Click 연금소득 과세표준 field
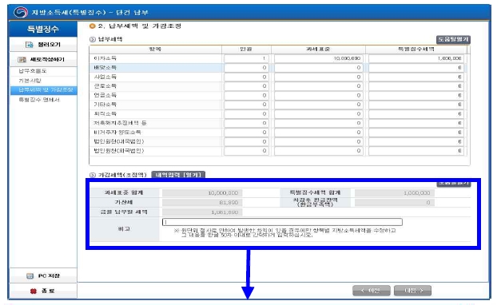Screen dimensions: 501x305 (x=319, y=96)
